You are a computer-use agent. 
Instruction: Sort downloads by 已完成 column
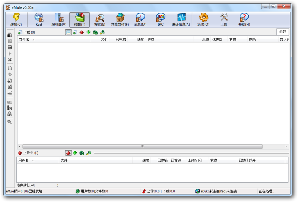point(118,40)
